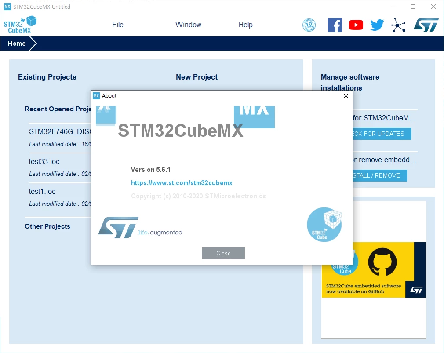Click the Copyright STMicroelectronics text
Viewport: 444px width, 353px height.
[198, 196]
